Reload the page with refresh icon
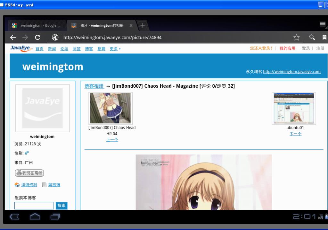The height and width of the screenshot is (230, 328). tap(37, 37)
